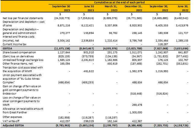Select the 'December 31, 2022' column header

click(133, 8)
